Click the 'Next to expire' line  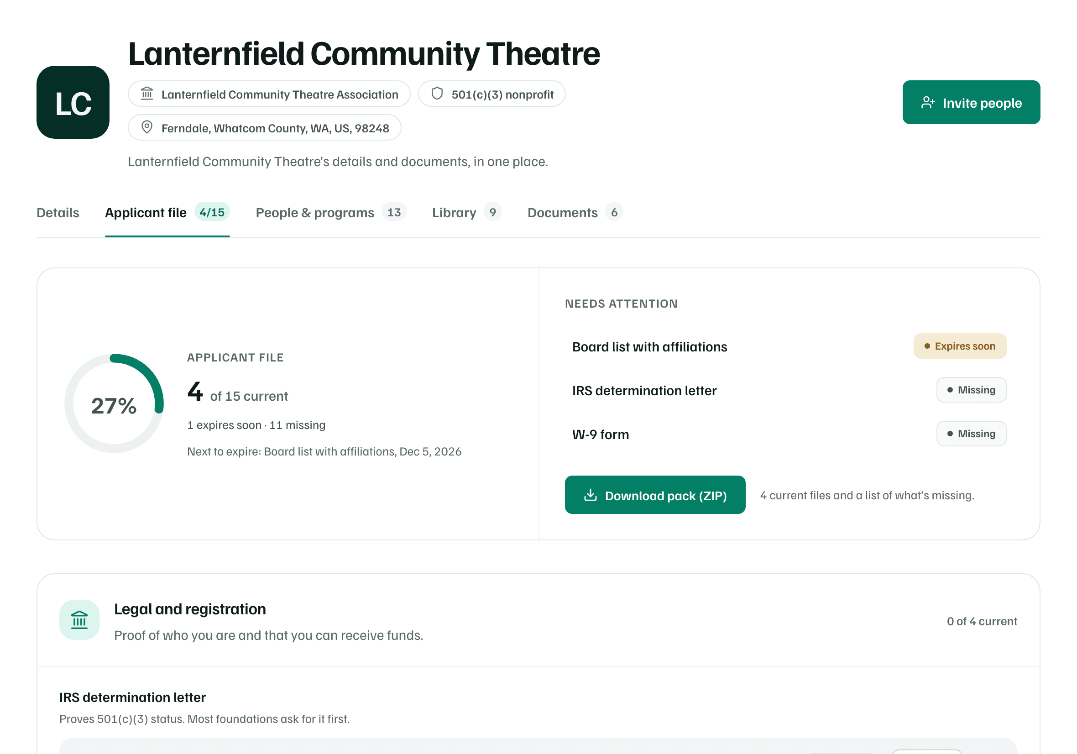tap(324, 451)
